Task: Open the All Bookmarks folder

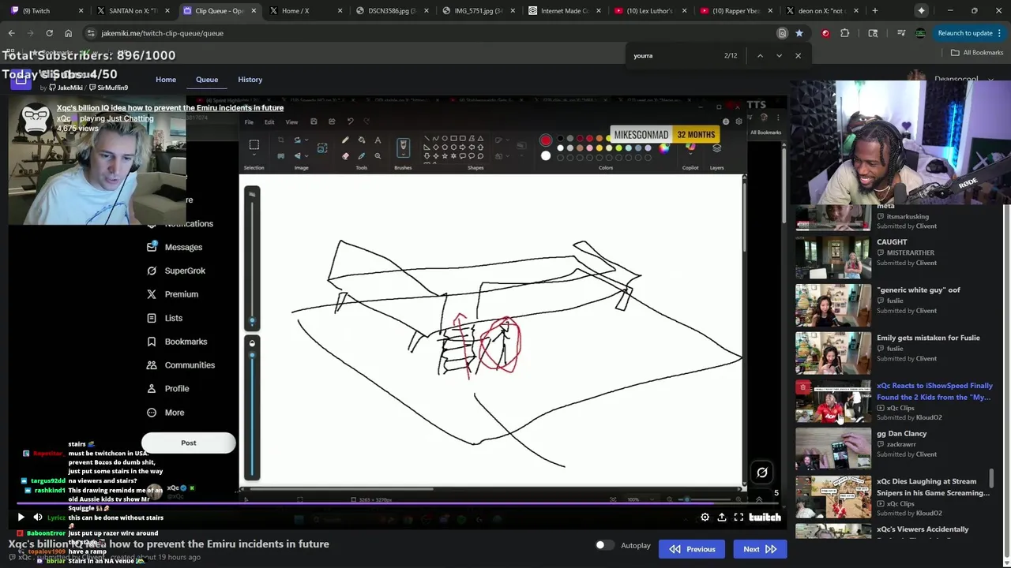Action: click(x=977, y=53)
